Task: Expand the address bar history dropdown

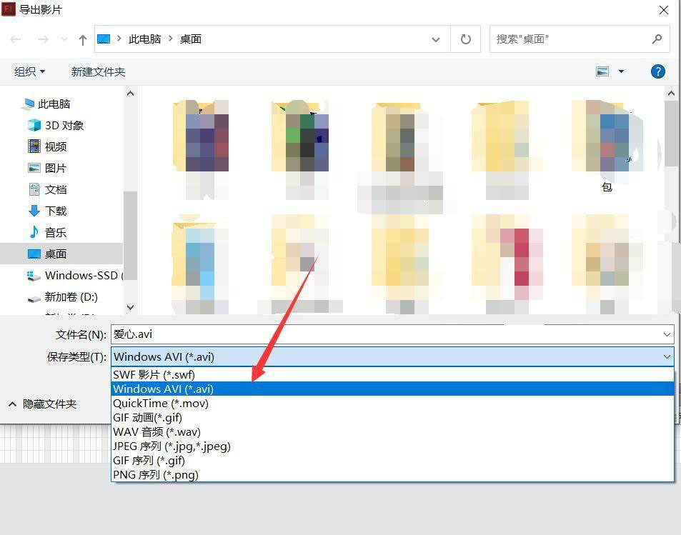Action: 436,39
